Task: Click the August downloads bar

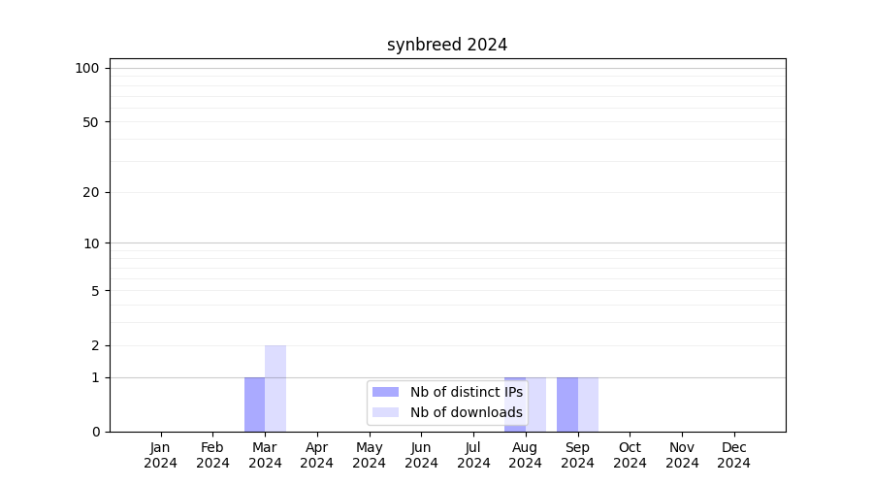Action: click(537, 404)
